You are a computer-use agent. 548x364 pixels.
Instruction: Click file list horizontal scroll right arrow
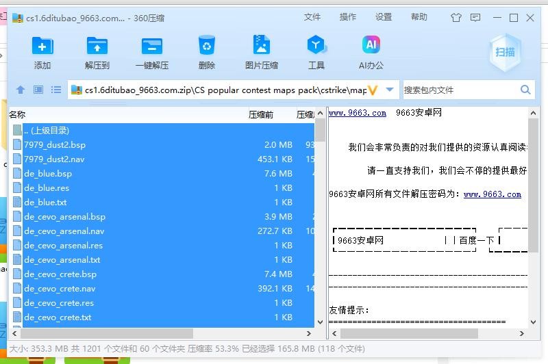[x=309, y=333]
